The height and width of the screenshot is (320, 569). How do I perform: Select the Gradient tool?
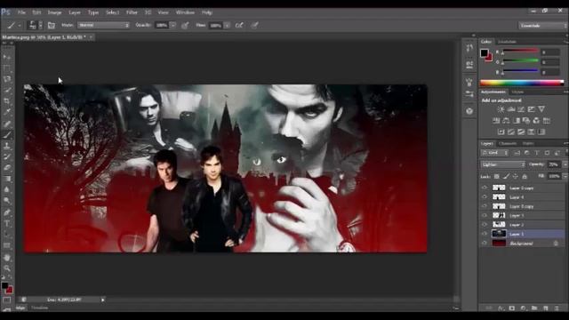tap(7, 179)
